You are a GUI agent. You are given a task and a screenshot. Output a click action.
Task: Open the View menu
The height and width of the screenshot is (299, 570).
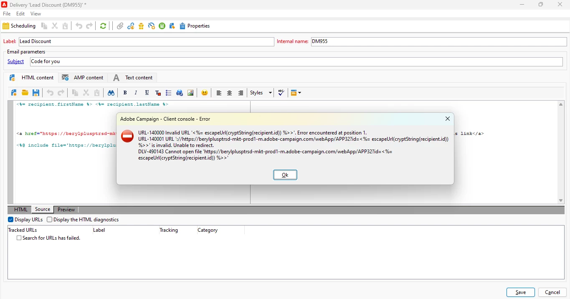pyautogui.click(x=36, y=14)
